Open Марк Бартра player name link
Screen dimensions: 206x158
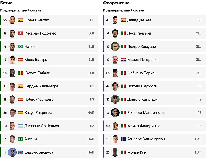36,60
